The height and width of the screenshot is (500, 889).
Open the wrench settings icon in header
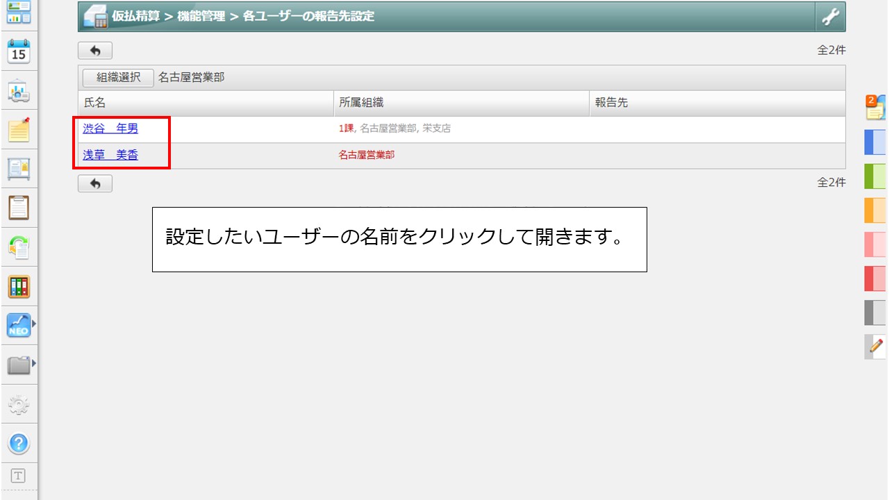tap(831, 17)
